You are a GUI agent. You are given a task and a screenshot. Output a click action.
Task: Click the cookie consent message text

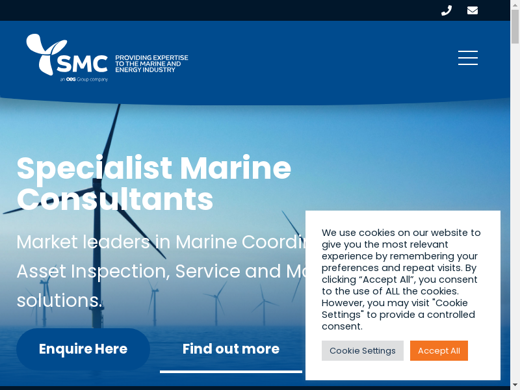tap(401, 279)
